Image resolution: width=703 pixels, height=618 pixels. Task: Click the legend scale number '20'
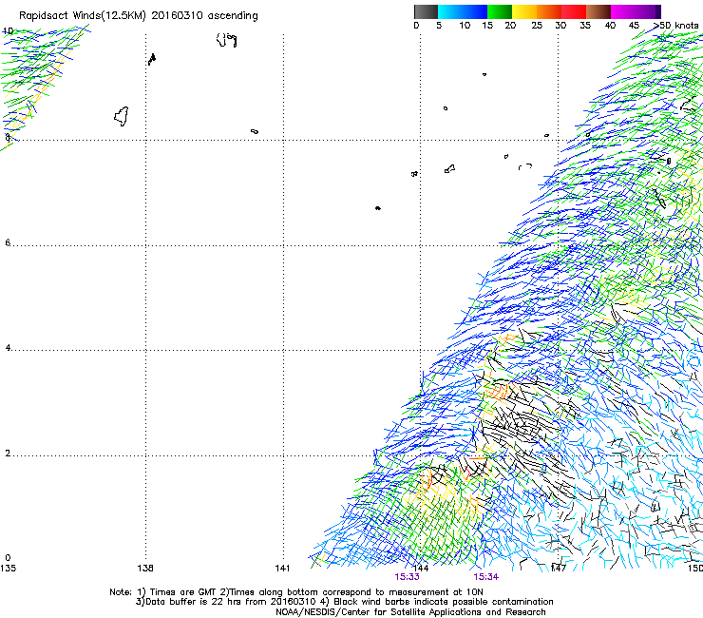click(x=510, y=26)
